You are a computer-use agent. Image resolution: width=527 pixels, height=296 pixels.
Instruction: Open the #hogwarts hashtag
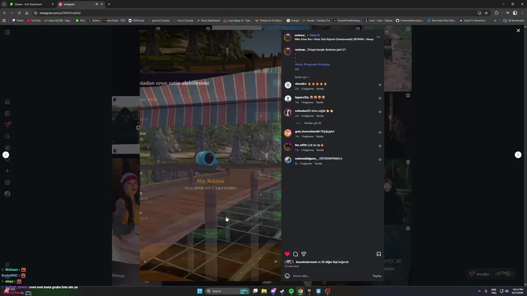311,65
